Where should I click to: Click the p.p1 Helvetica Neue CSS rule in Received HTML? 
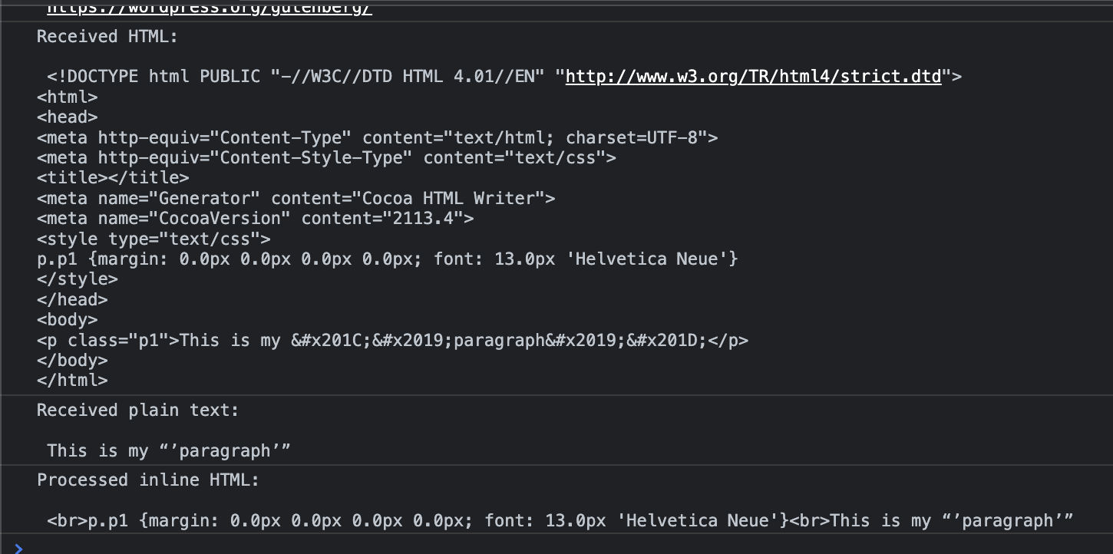point(387,259)
